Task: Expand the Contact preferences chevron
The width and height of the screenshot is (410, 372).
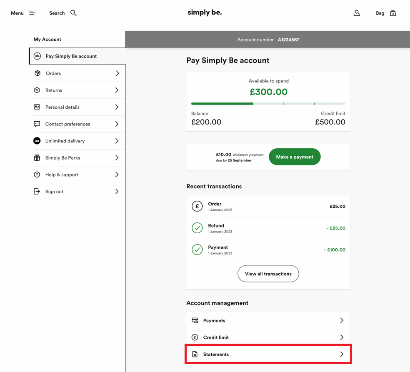Action: coord(117,124)
